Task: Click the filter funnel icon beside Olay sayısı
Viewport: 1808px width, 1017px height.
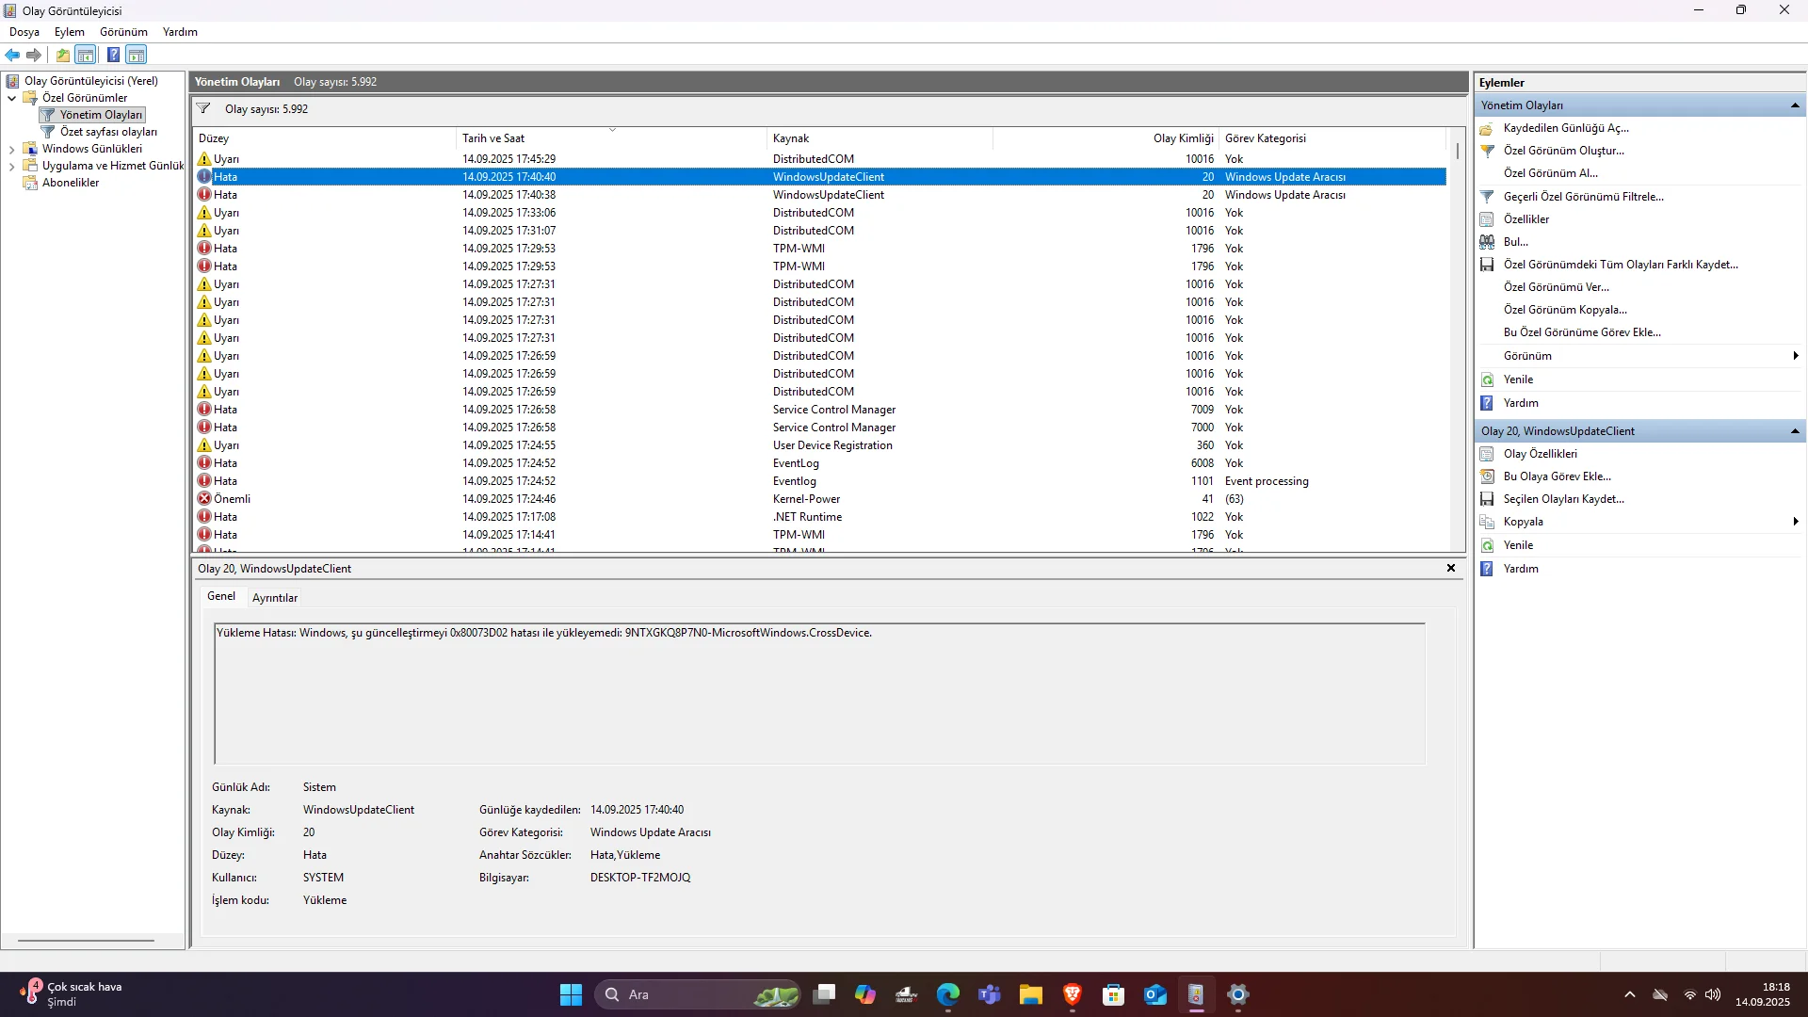Action: pos(203,109)
